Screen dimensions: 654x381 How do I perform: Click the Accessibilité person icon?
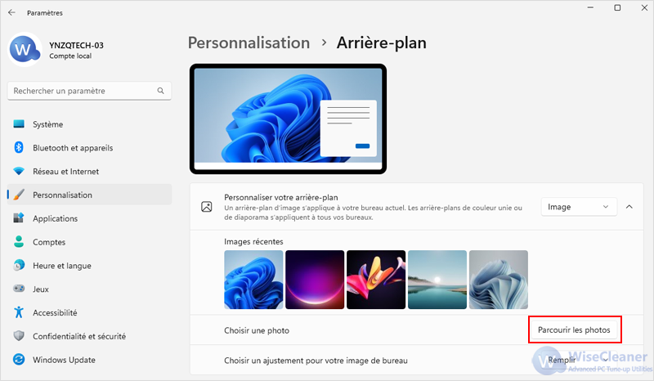point(19,312)
